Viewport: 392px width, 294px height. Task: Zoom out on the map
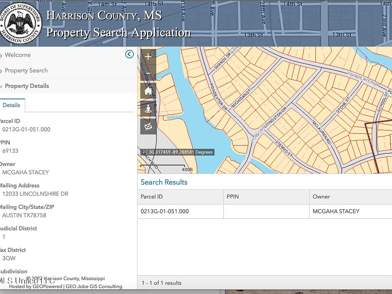[148, 74]
